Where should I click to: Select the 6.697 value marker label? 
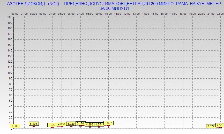click(108, 123)
